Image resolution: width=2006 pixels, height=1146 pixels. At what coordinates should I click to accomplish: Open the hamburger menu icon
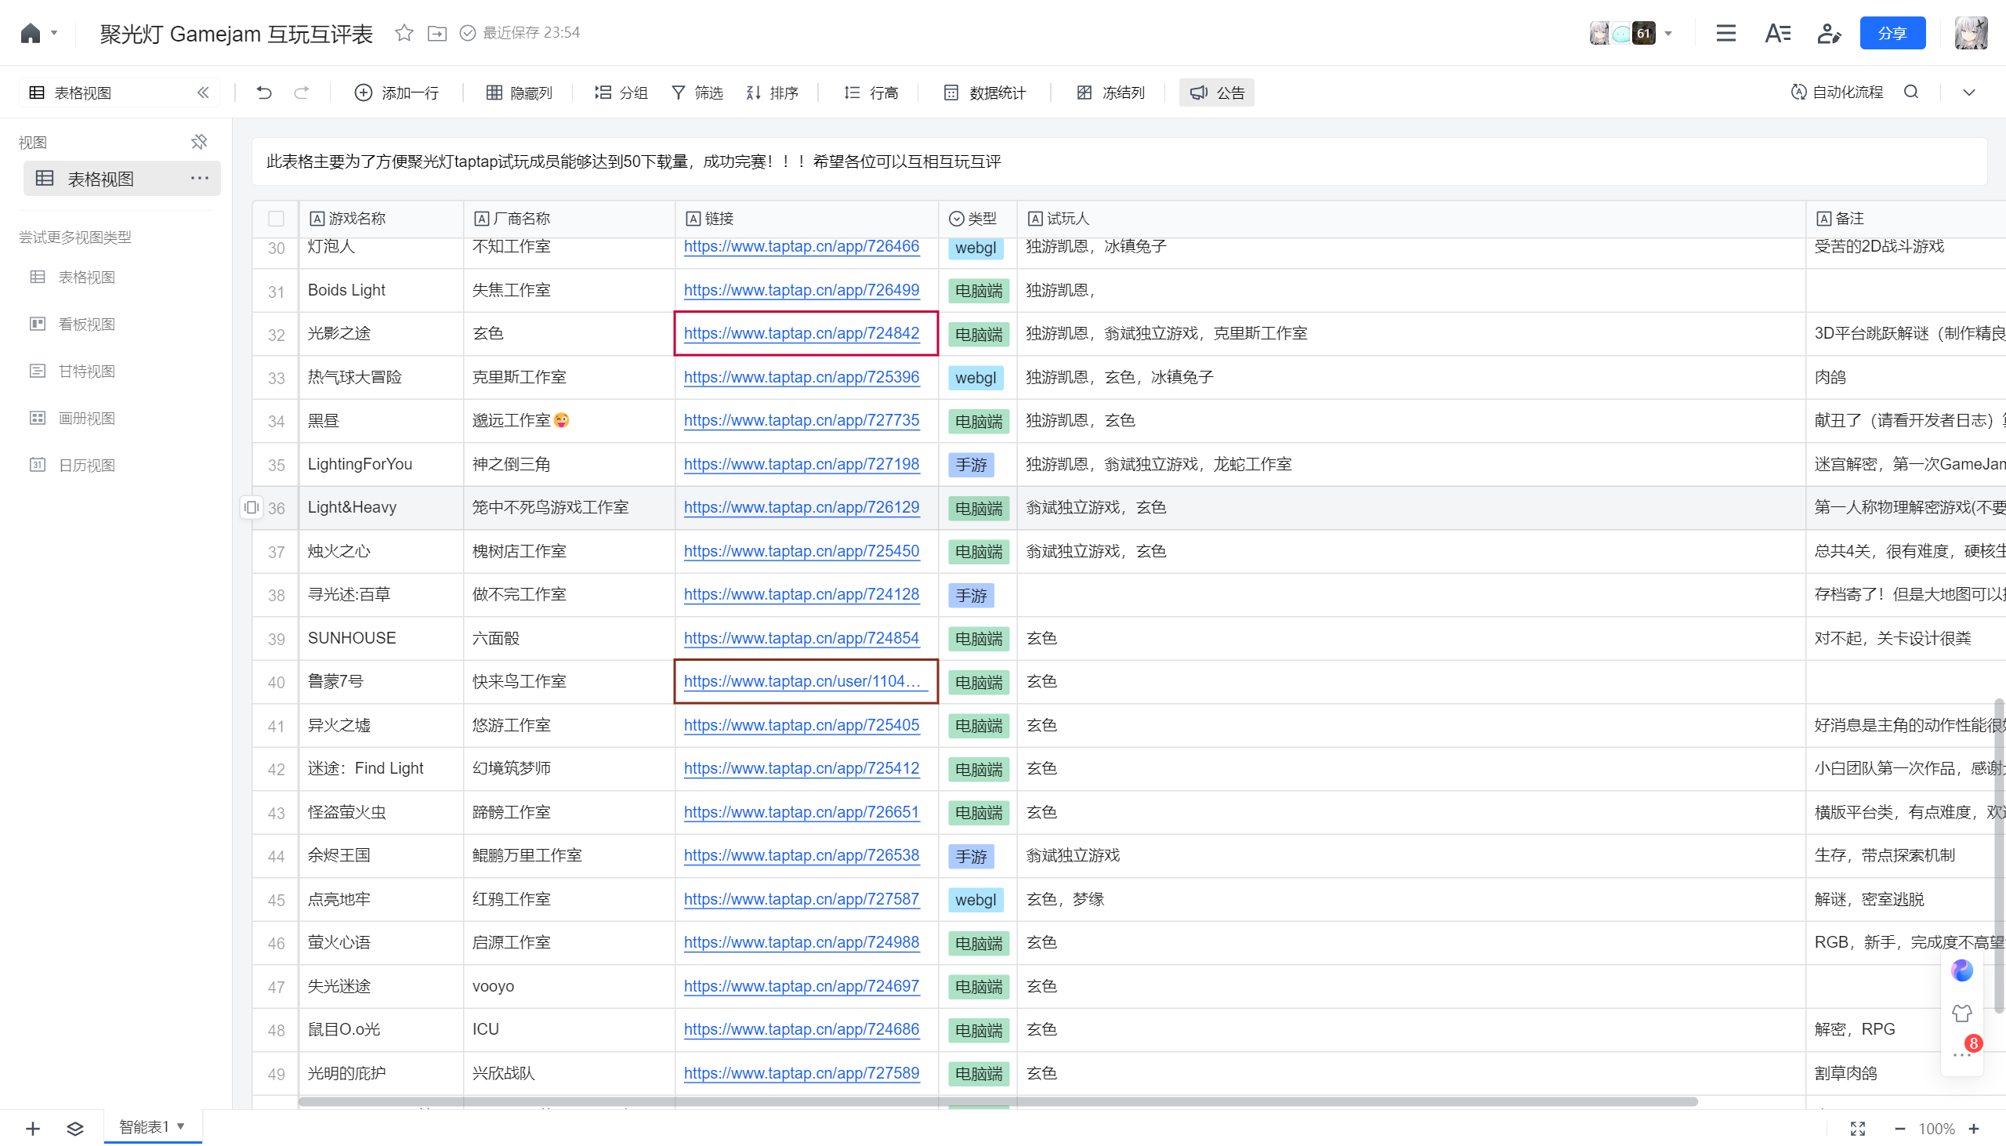(1725, 33)
